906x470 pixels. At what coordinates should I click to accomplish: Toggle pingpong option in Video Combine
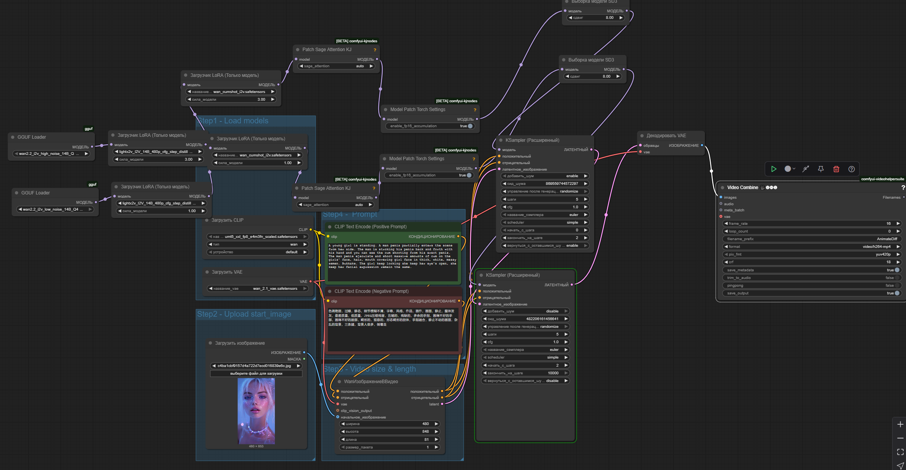click(897, 286)
